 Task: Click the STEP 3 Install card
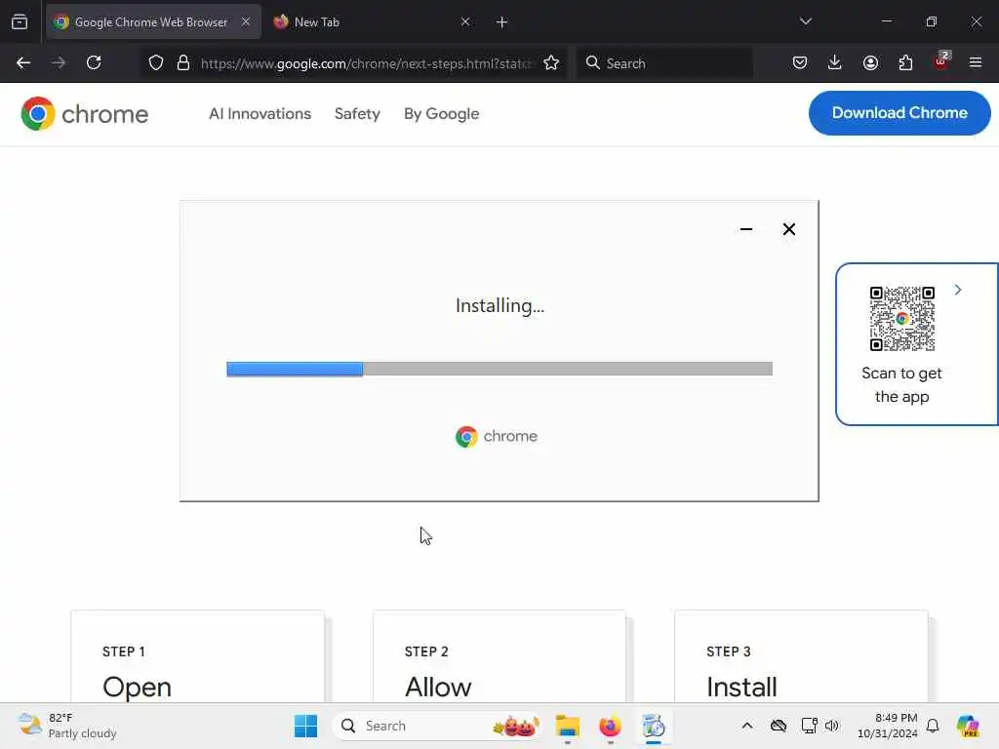point(802,656)
